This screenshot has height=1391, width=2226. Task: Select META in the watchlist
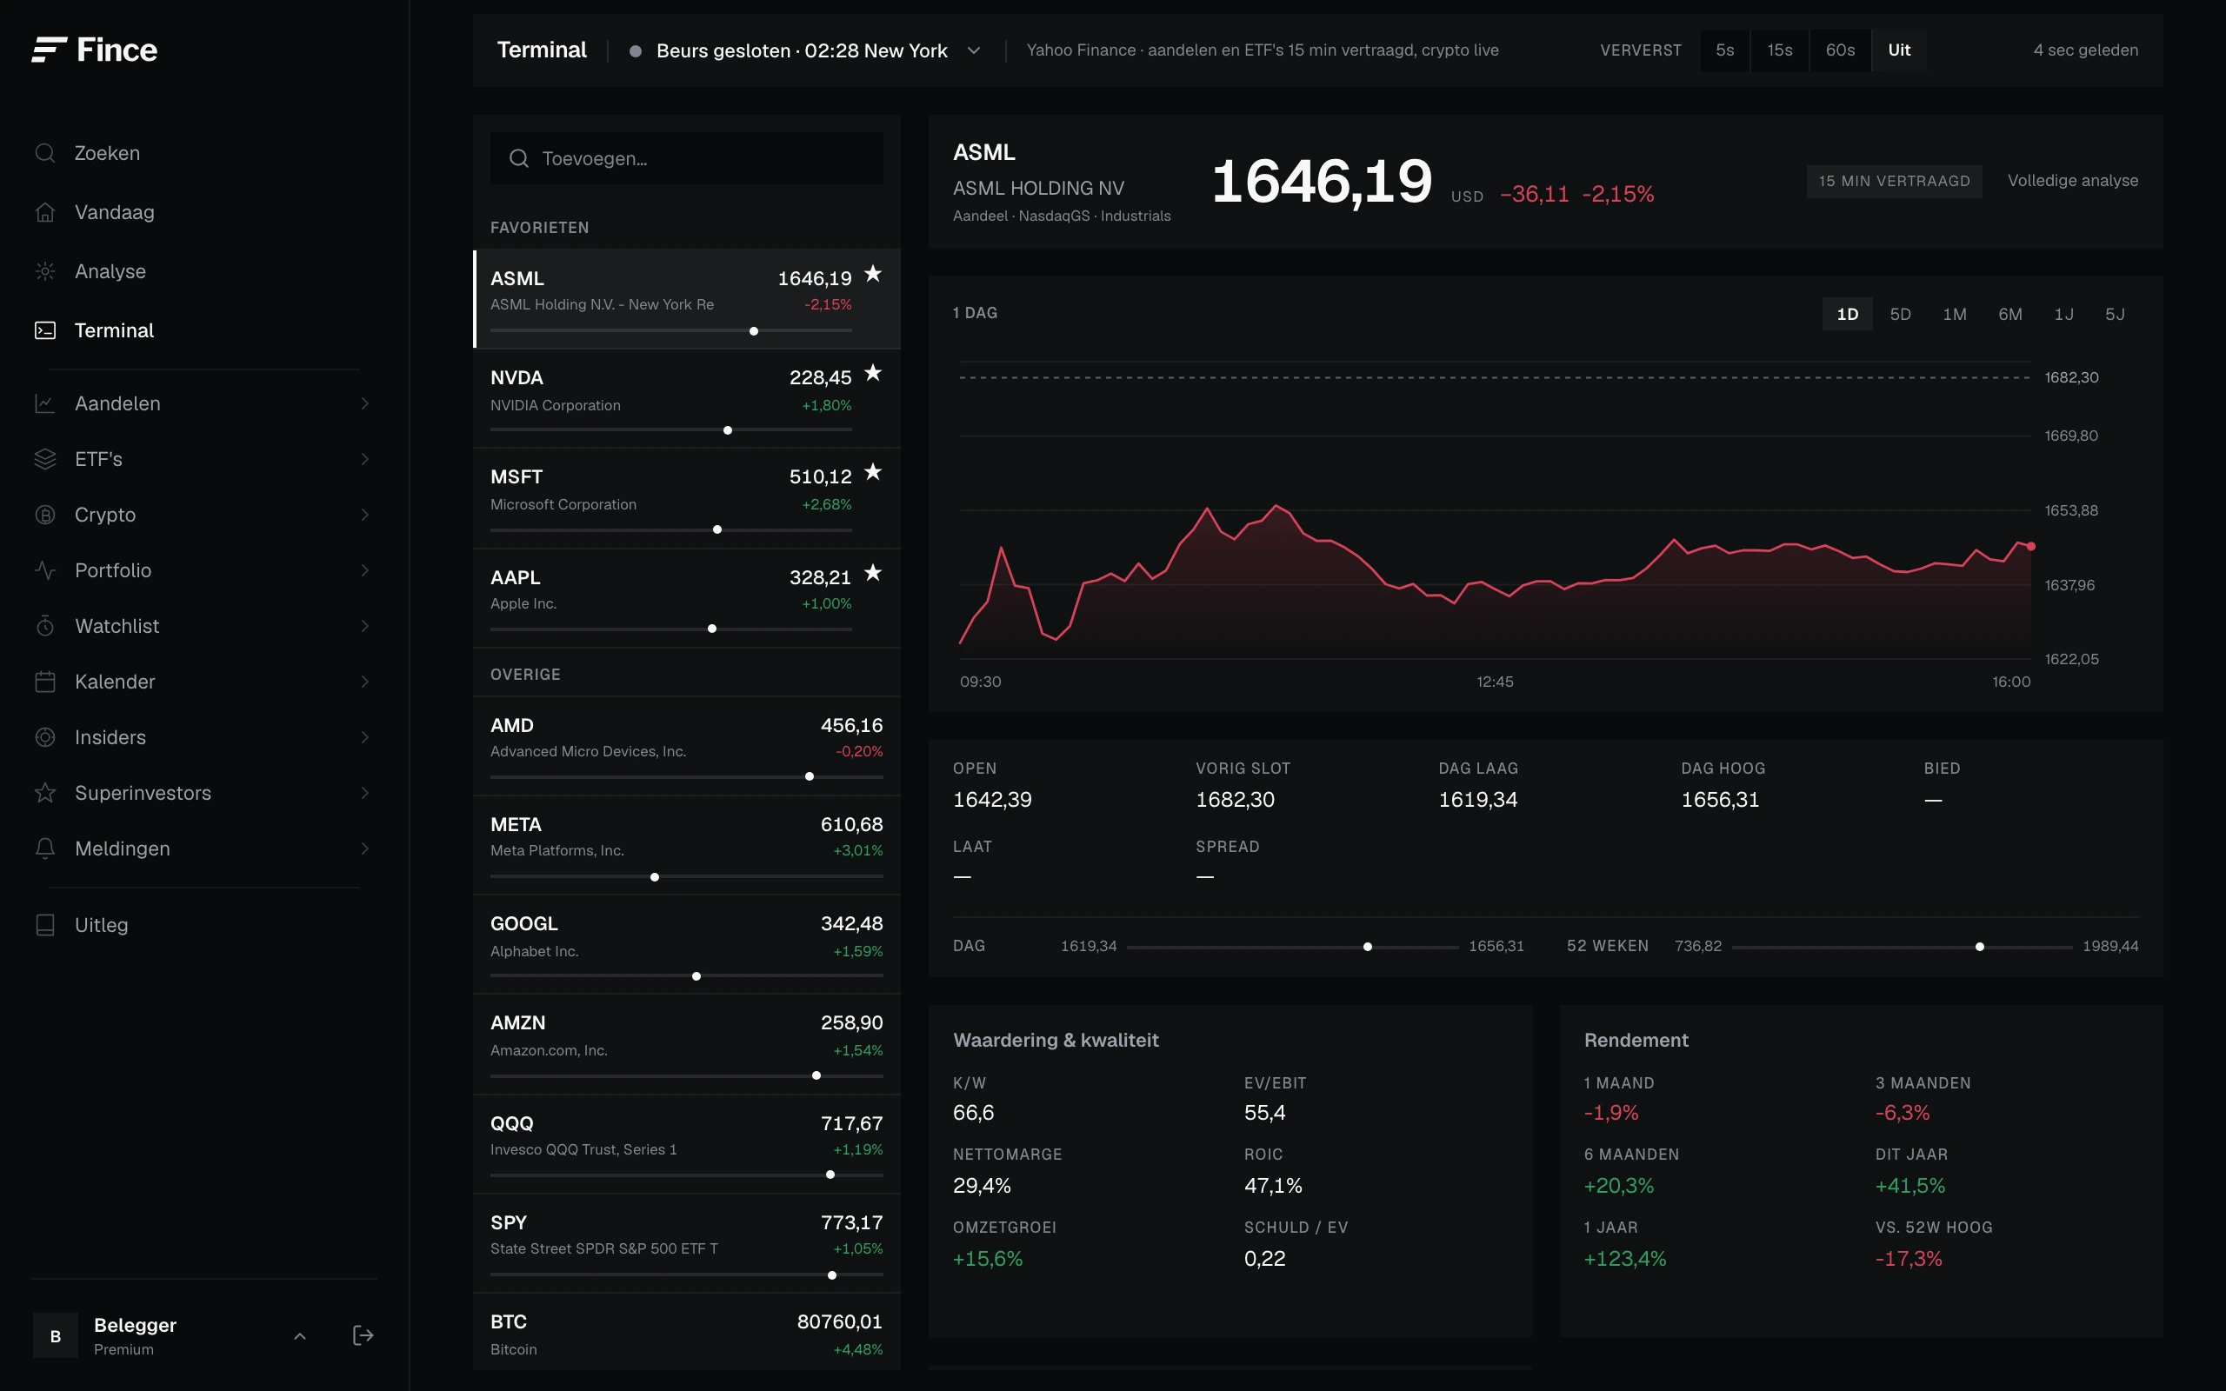[x=686, y=845]
